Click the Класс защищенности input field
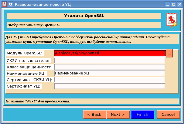The image size is (184, 124). coord(110,67)
